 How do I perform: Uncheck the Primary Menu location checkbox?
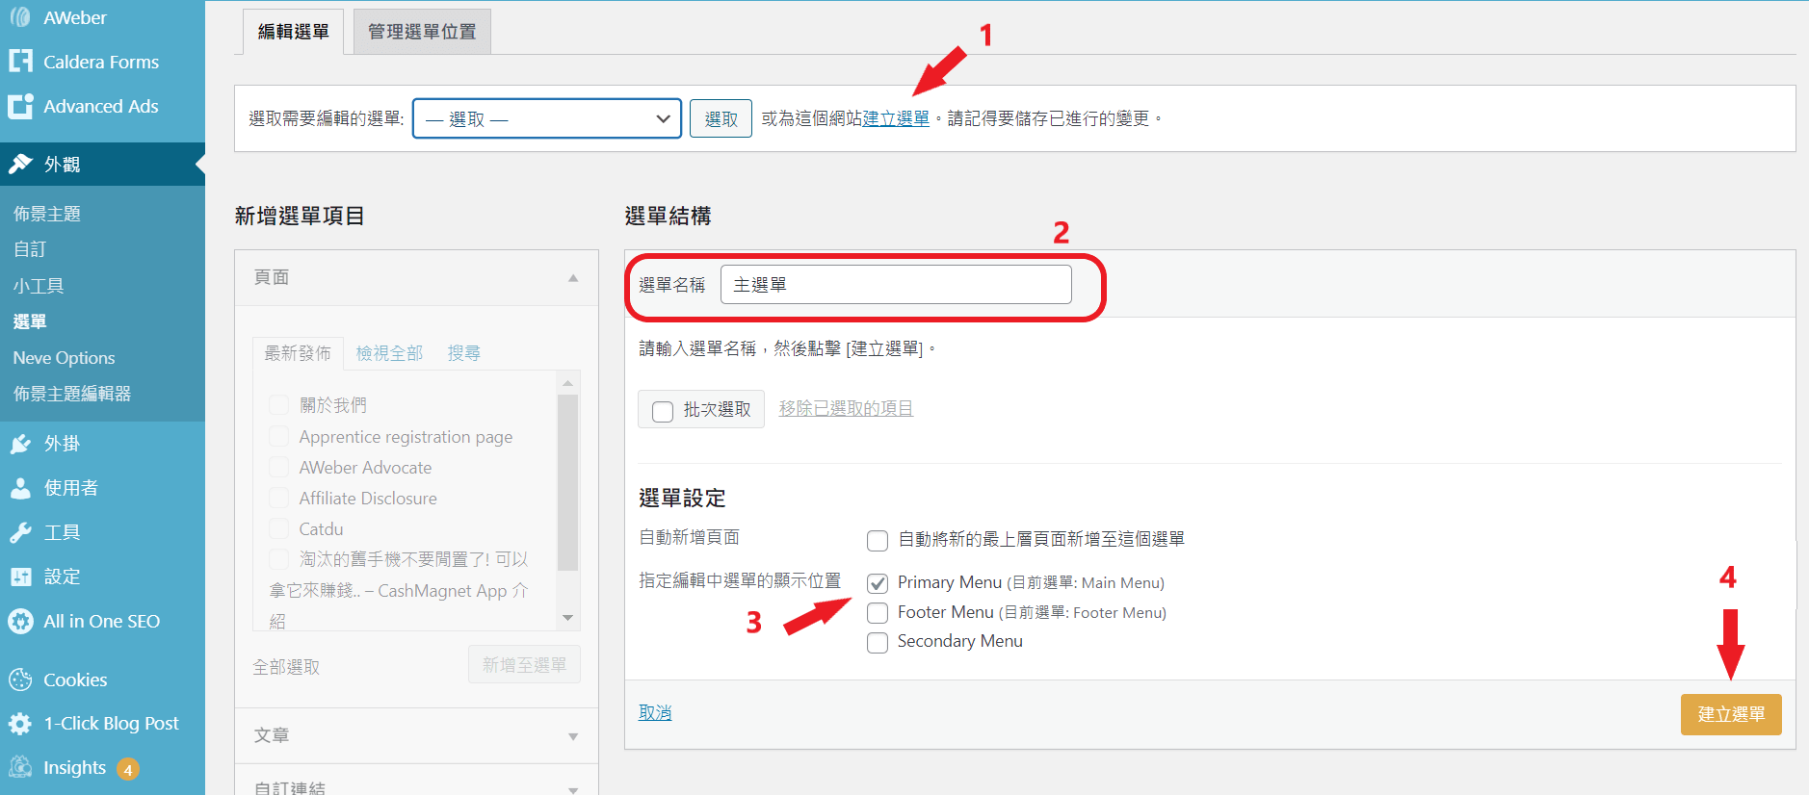click(878, 583)
